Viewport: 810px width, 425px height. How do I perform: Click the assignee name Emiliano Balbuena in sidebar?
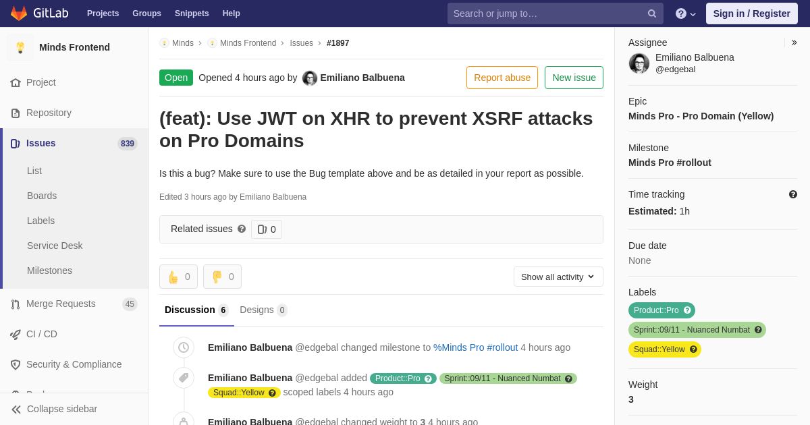(x=695, y=57)
